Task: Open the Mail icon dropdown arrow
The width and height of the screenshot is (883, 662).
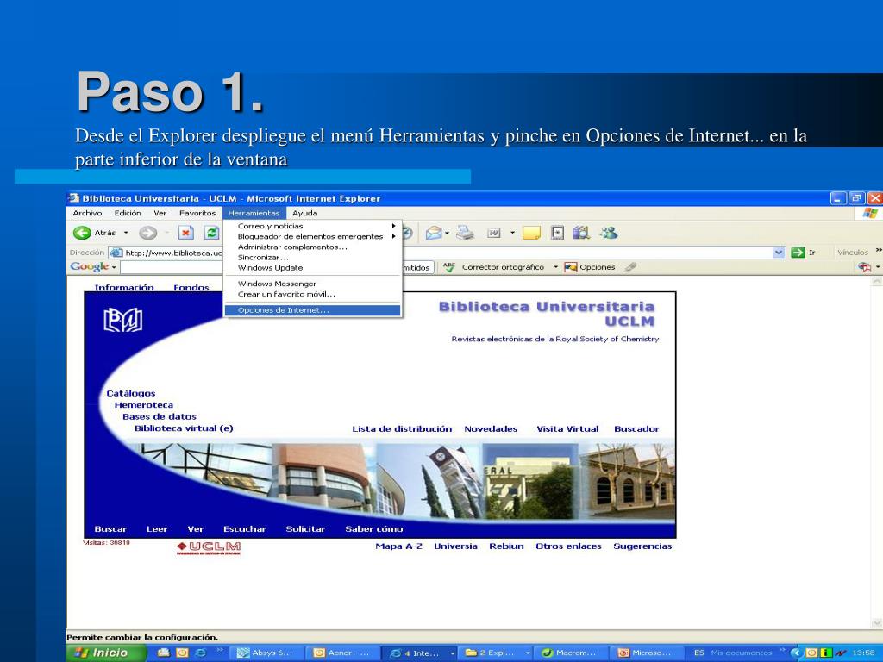Action: point(448,233)
